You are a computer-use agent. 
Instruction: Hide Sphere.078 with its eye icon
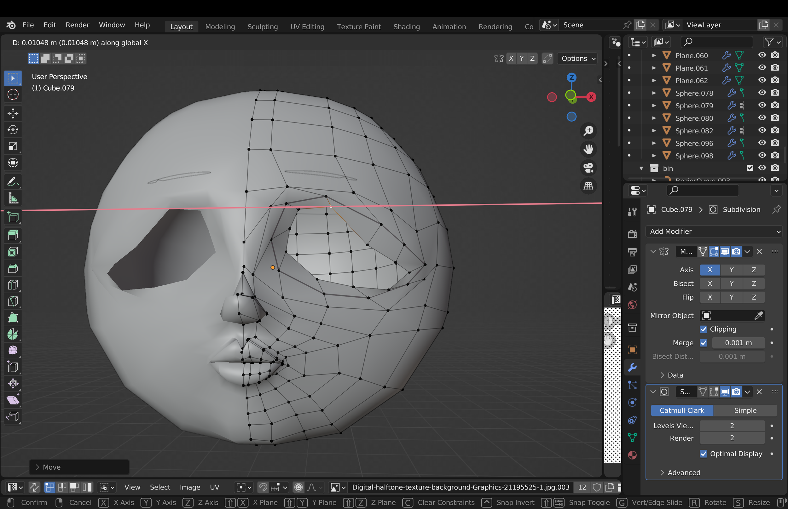pos(762,93)
